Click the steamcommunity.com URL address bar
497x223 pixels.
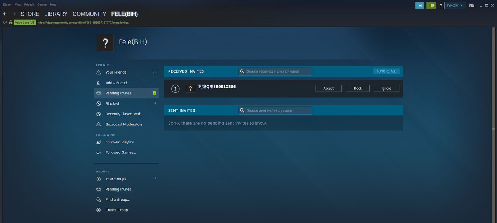(x=83, y=23)
